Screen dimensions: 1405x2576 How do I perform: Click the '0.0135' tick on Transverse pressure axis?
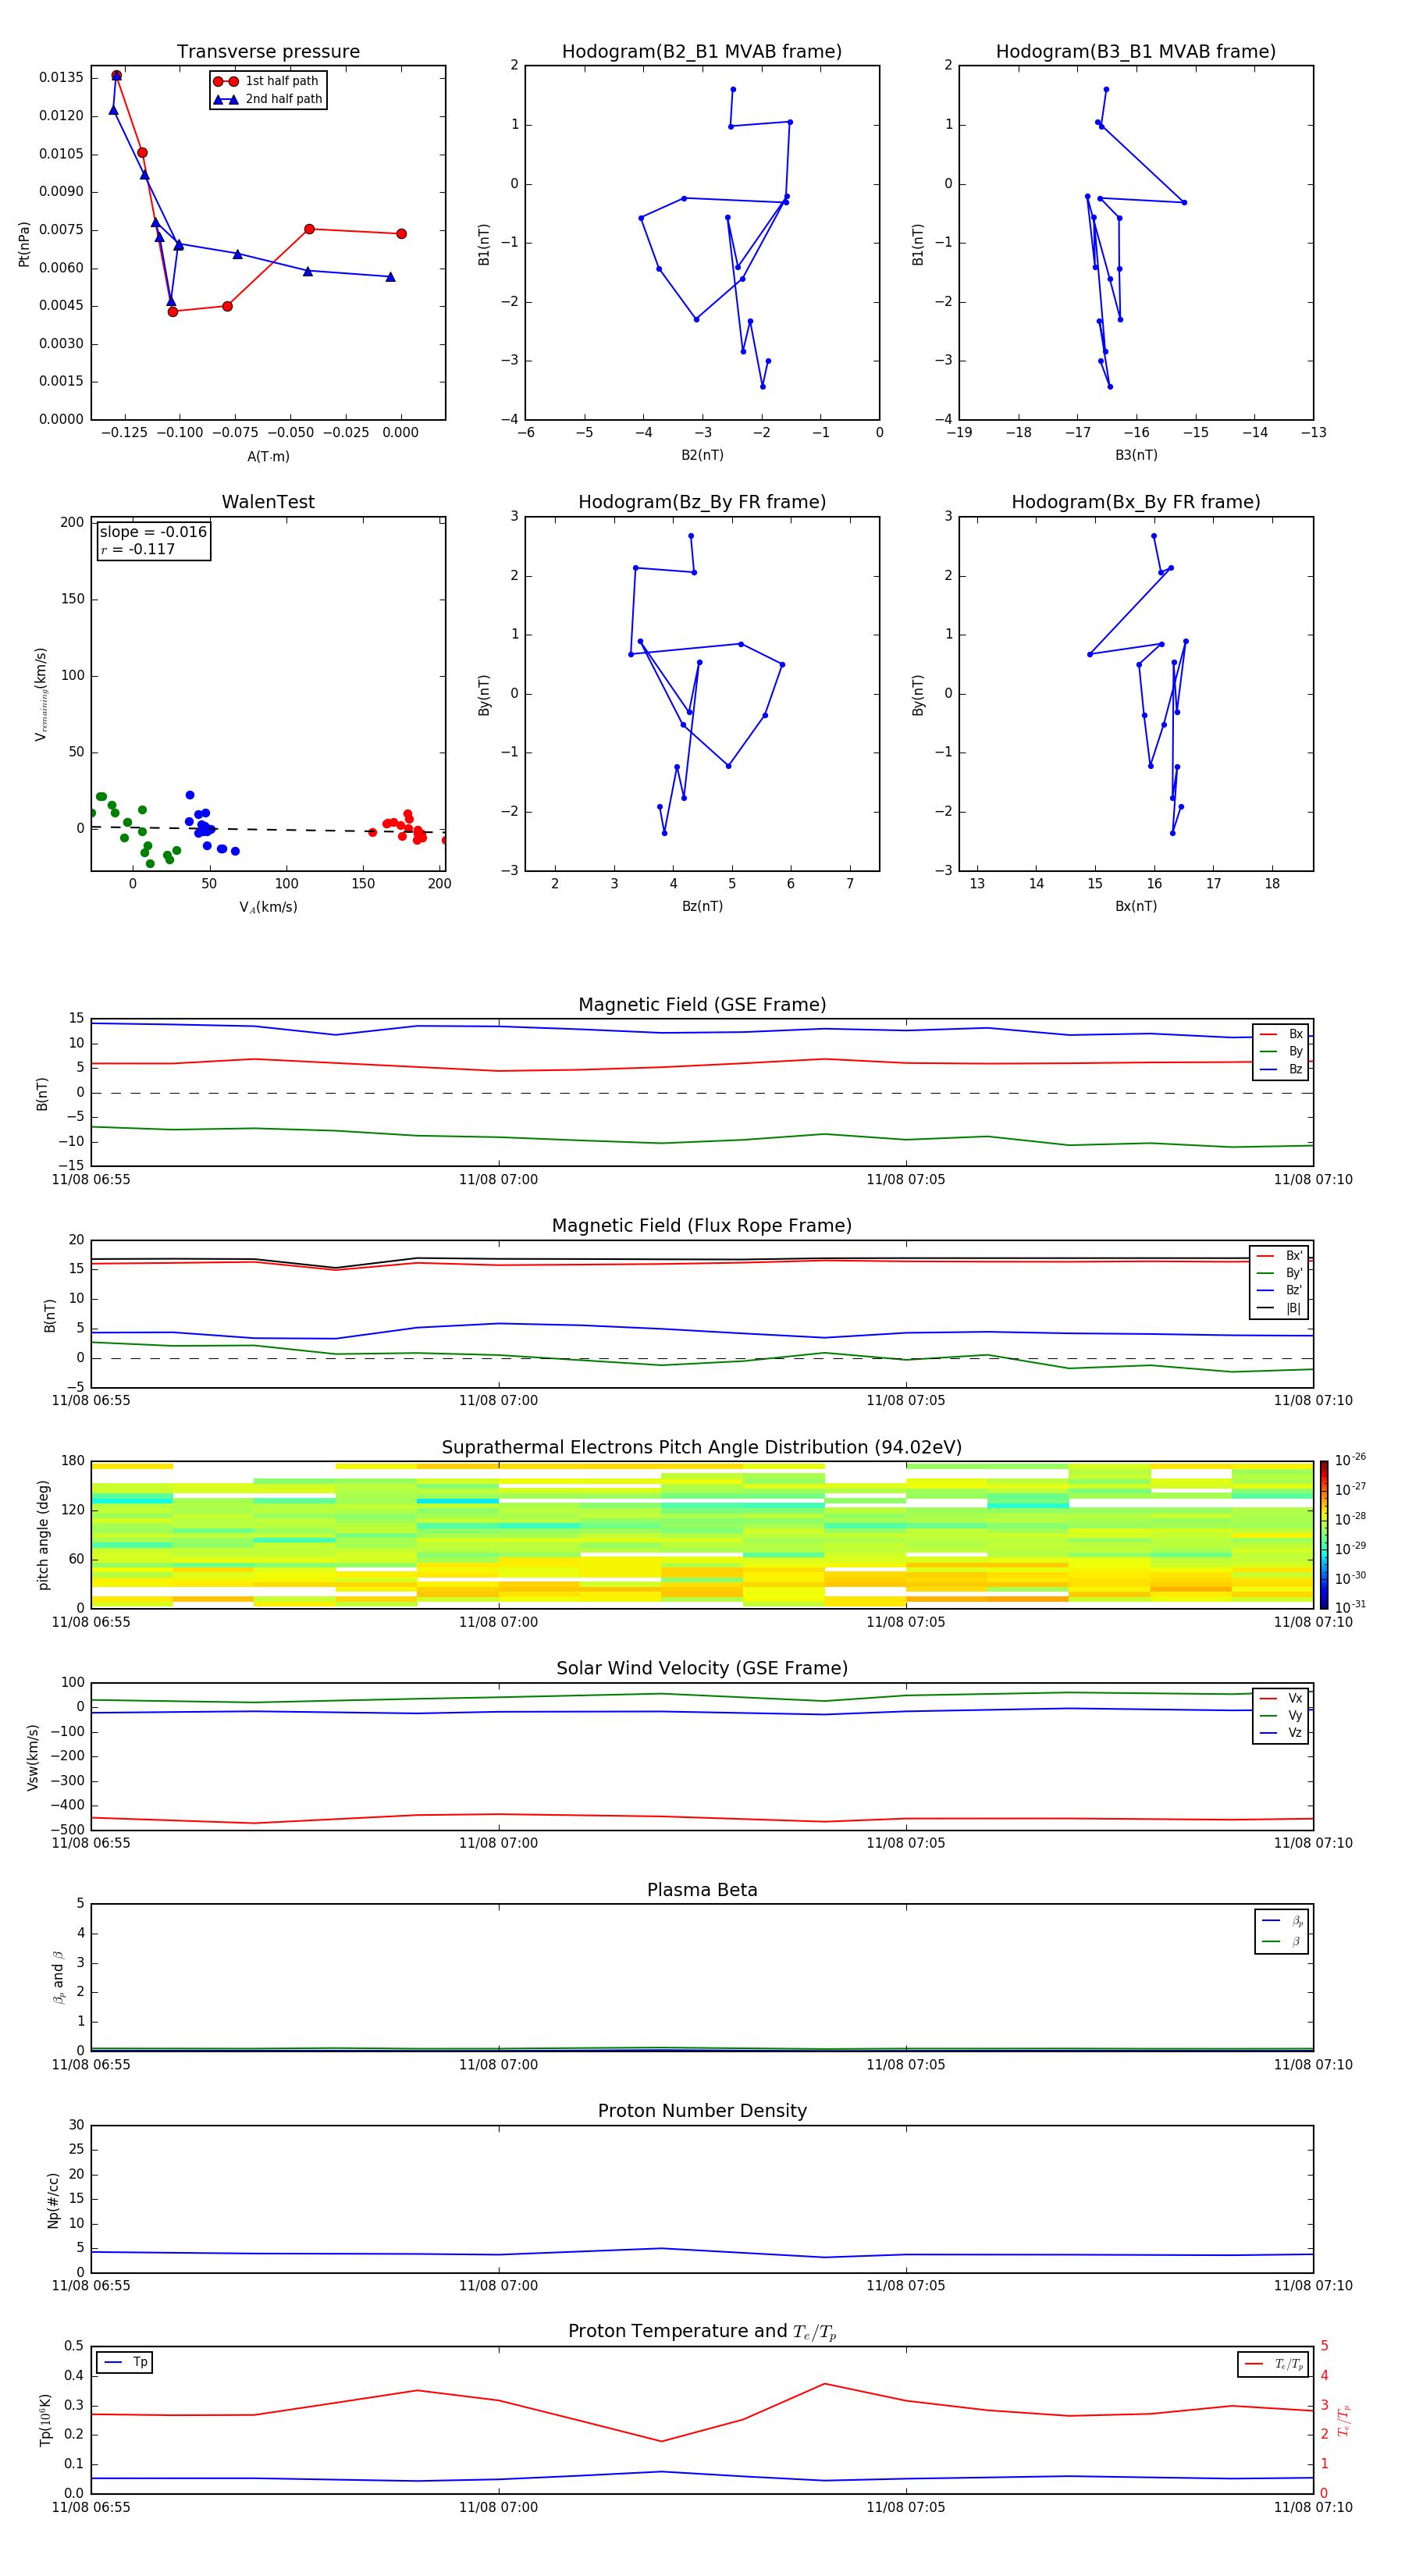62,78
